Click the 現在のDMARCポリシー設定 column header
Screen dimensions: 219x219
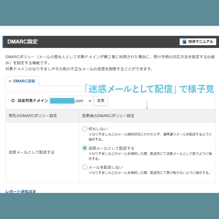point(33,116)
